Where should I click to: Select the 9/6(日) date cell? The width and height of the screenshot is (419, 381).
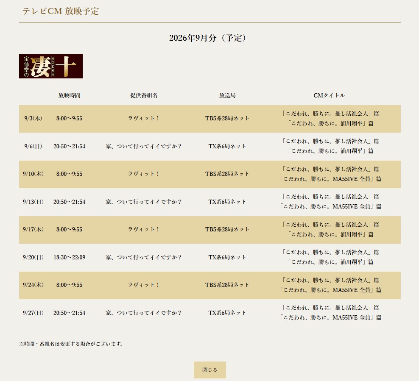click(33, 146)
